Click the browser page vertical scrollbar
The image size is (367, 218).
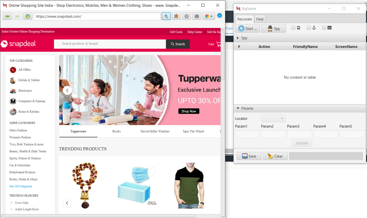click(223, 56)
